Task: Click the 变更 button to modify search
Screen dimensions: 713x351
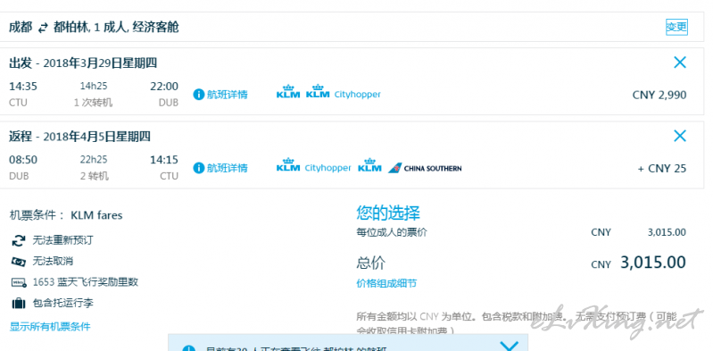Action: coord(676,27)
